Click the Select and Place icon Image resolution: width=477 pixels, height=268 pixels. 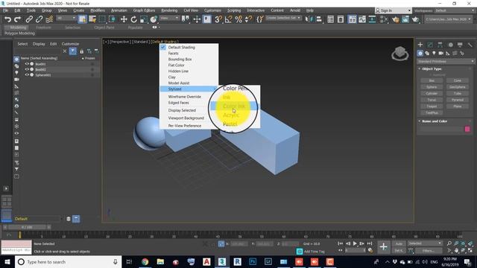click(154, 19)
